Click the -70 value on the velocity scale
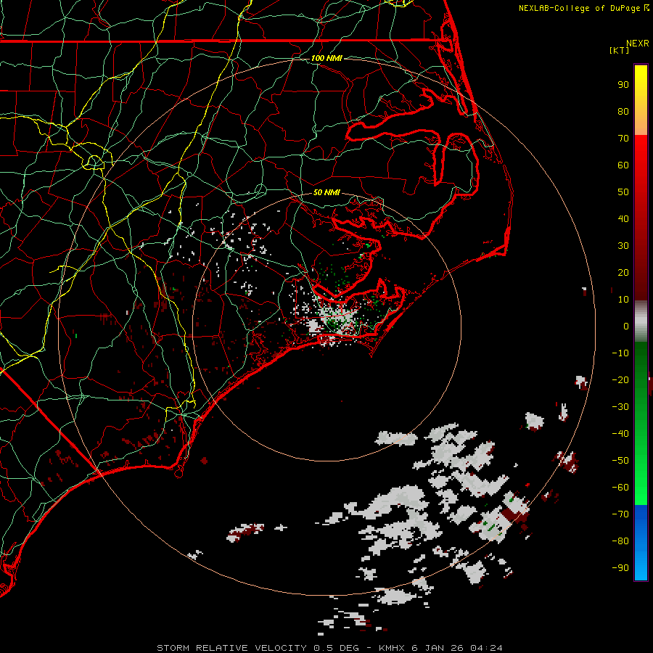The image size is (653, 653). point(620,514)
